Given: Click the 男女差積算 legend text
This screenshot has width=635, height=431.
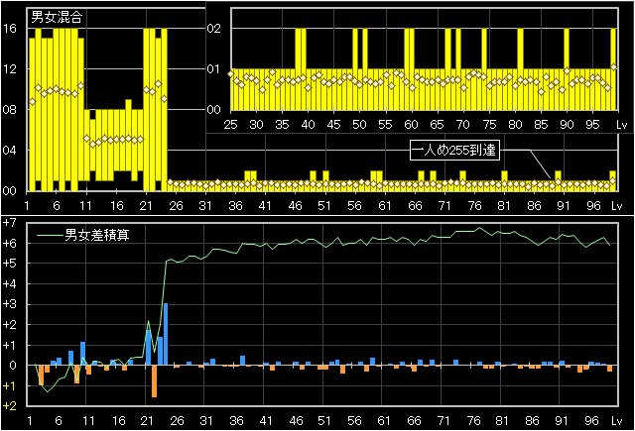Looking at the screenshot, I should 97,235.
